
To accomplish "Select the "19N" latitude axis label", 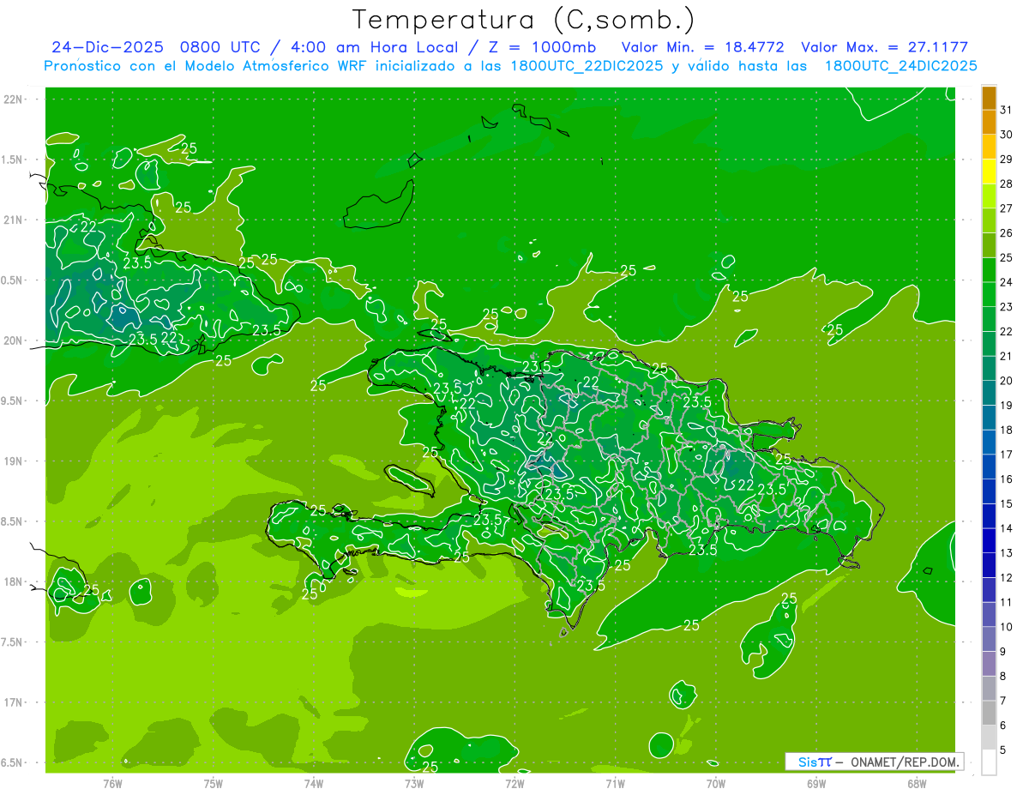I will coord(14,461).
